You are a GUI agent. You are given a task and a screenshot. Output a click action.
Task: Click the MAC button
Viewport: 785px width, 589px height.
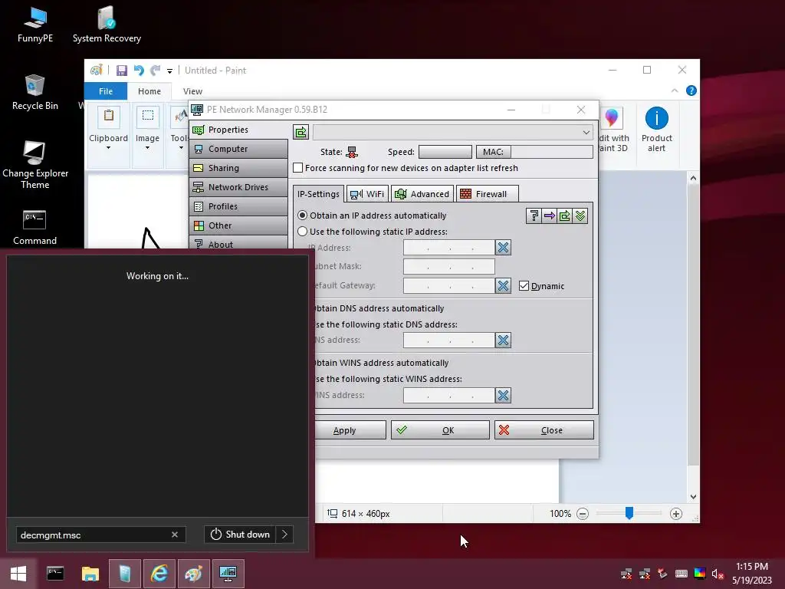493,152
